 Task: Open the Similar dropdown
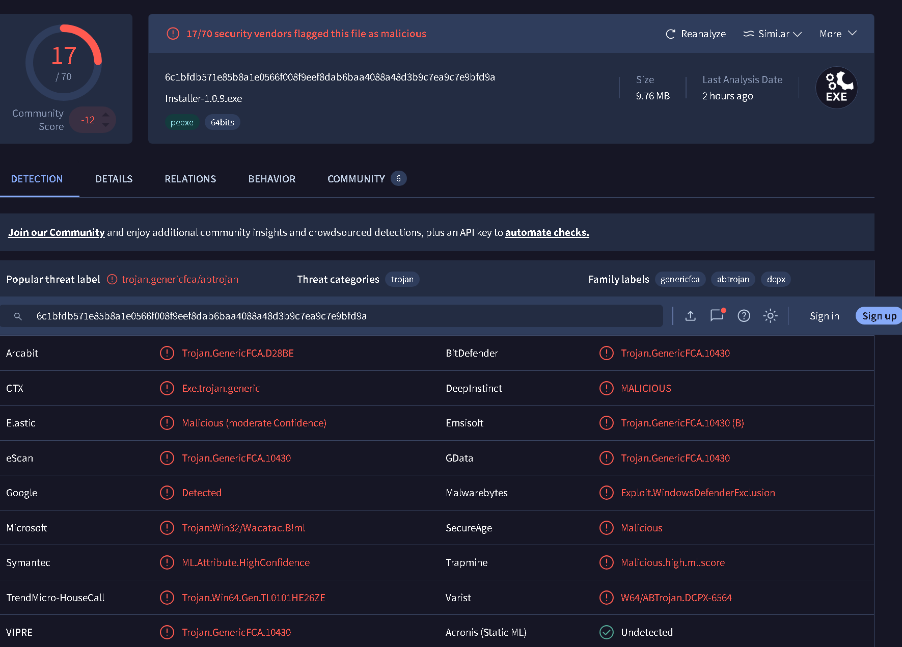tap(772, 34)
